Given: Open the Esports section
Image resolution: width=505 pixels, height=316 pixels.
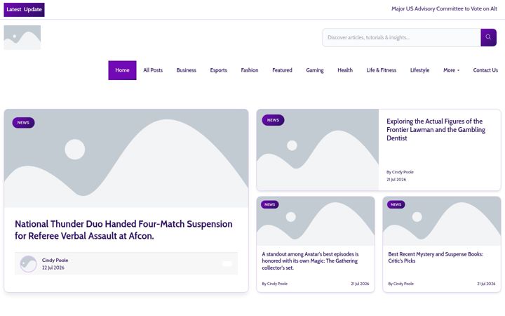Looking at the screenshot, I should (x=219, y=70).
